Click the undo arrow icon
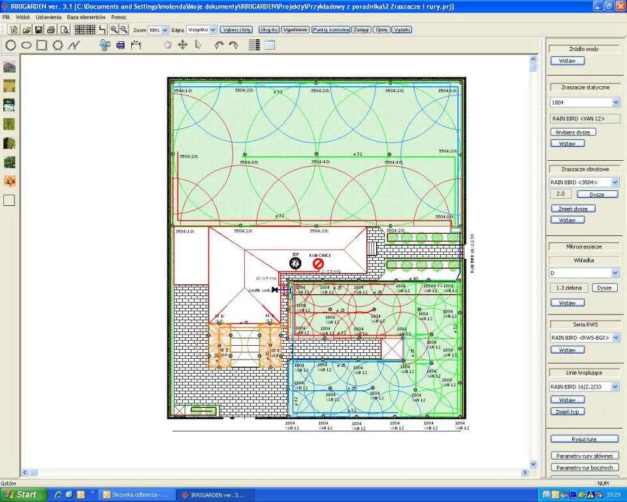This screenshot has width=627, height=502. pyautogui.click(x=219, y=45)
